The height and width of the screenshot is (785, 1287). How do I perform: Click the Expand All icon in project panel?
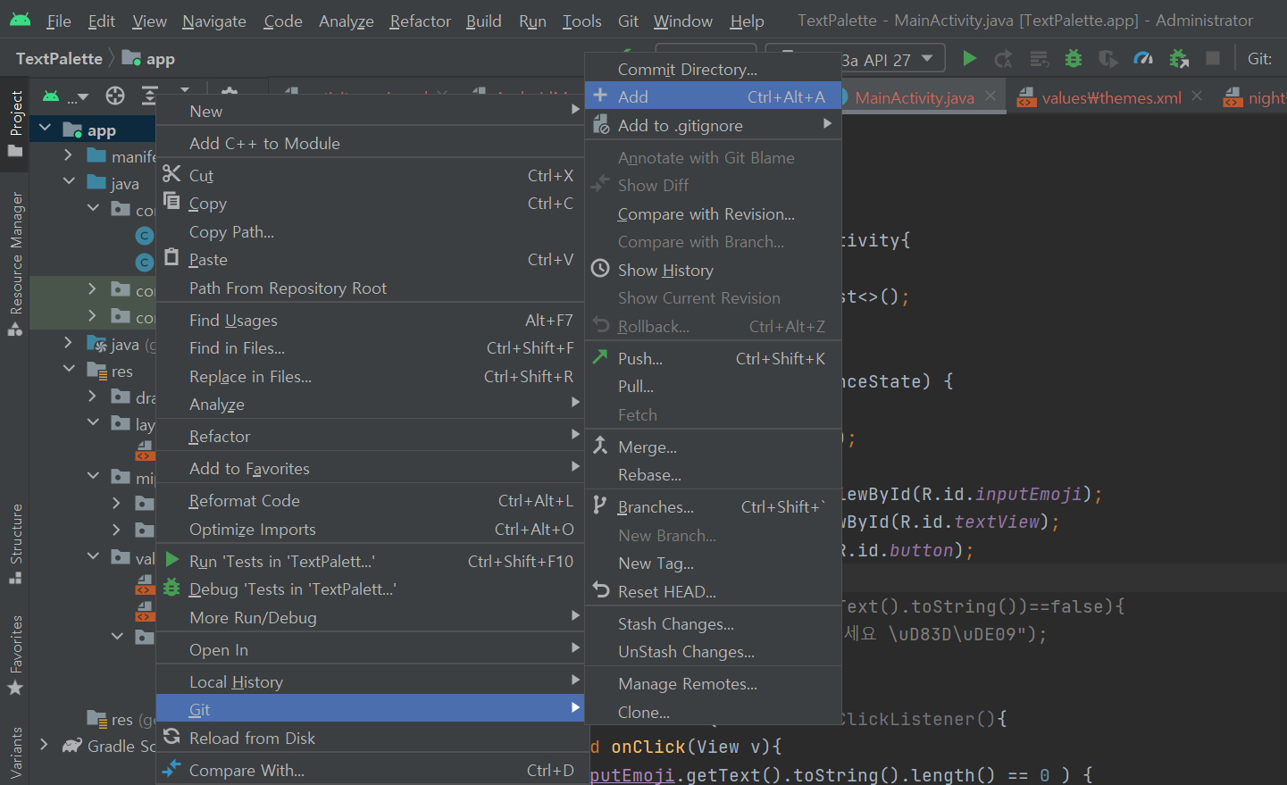(149, 96)
